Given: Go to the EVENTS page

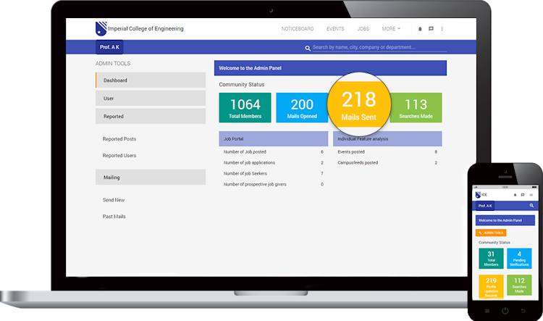Looking at the screenshot, I should click(335, 29).
